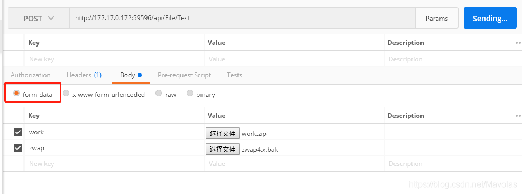Open body table options ellipsis
This screenshot has height=194, width=522.
[x=518, y=116]
